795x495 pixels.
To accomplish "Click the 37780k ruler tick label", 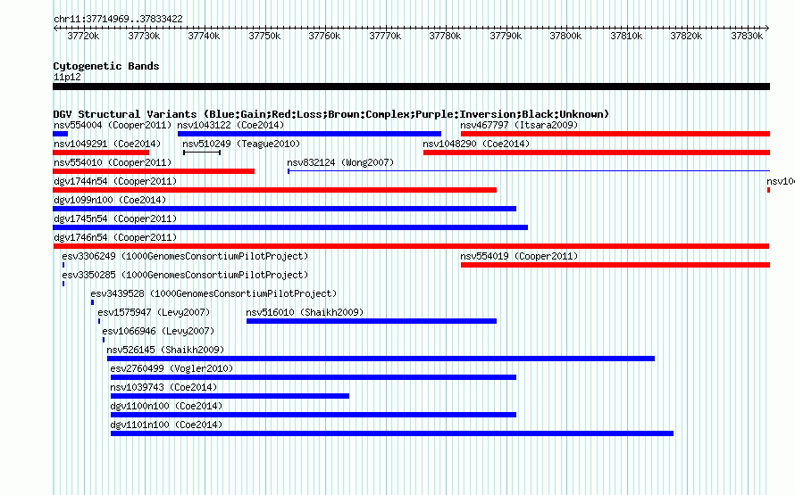I will (445, 36).
